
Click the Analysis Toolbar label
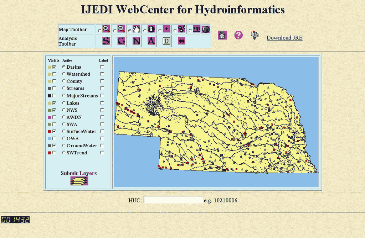point(67,41)
